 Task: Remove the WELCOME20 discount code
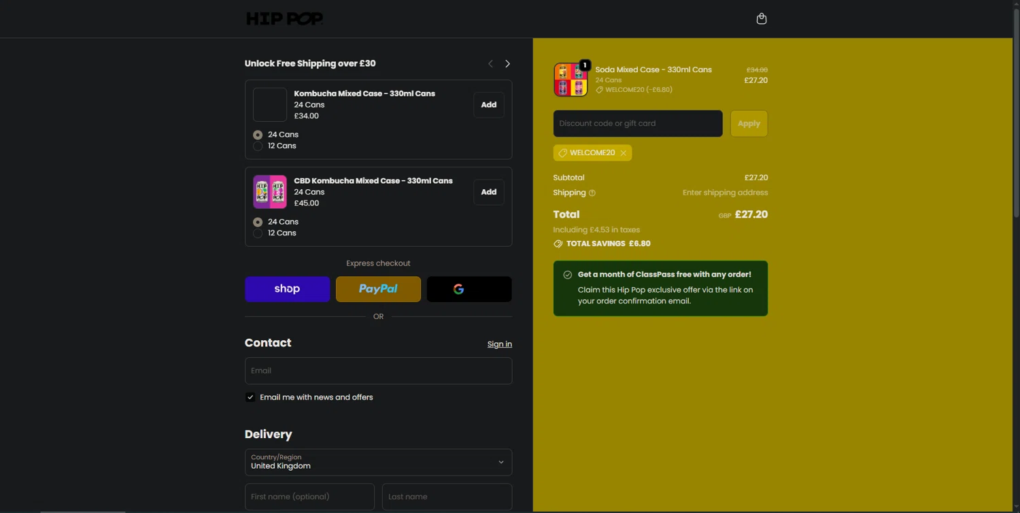click(x=624, y=153)
